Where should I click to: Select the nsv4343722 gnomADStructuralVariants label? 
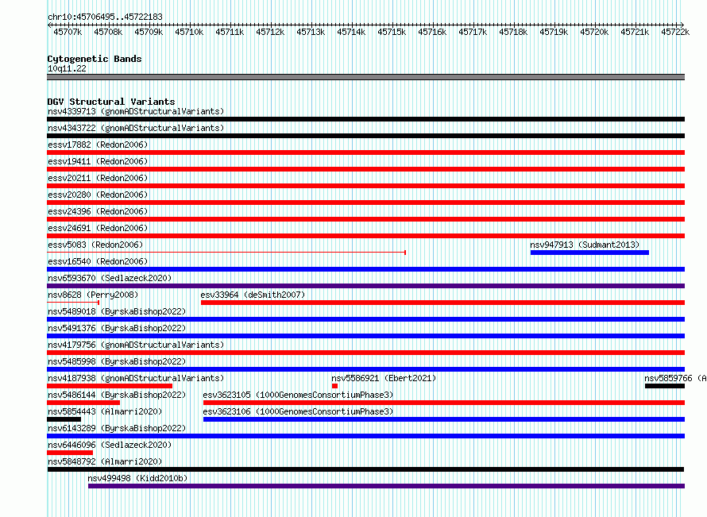(136, 128)
